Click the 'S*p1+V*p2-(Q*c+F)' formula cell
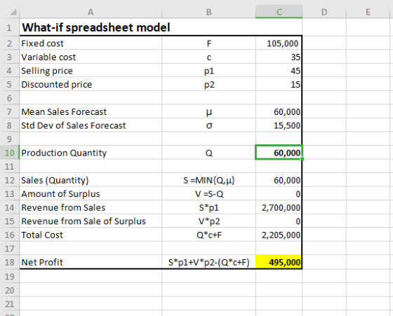The image size is (393, 316). [209, 262]
